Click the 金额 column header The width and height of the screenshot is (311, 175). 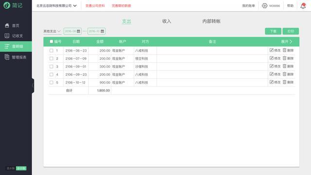click(x=100, y=42)
